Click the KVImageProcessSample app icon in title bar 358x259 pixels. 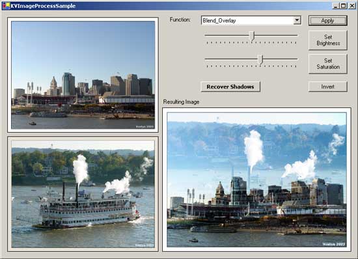[x=6, y=6]
